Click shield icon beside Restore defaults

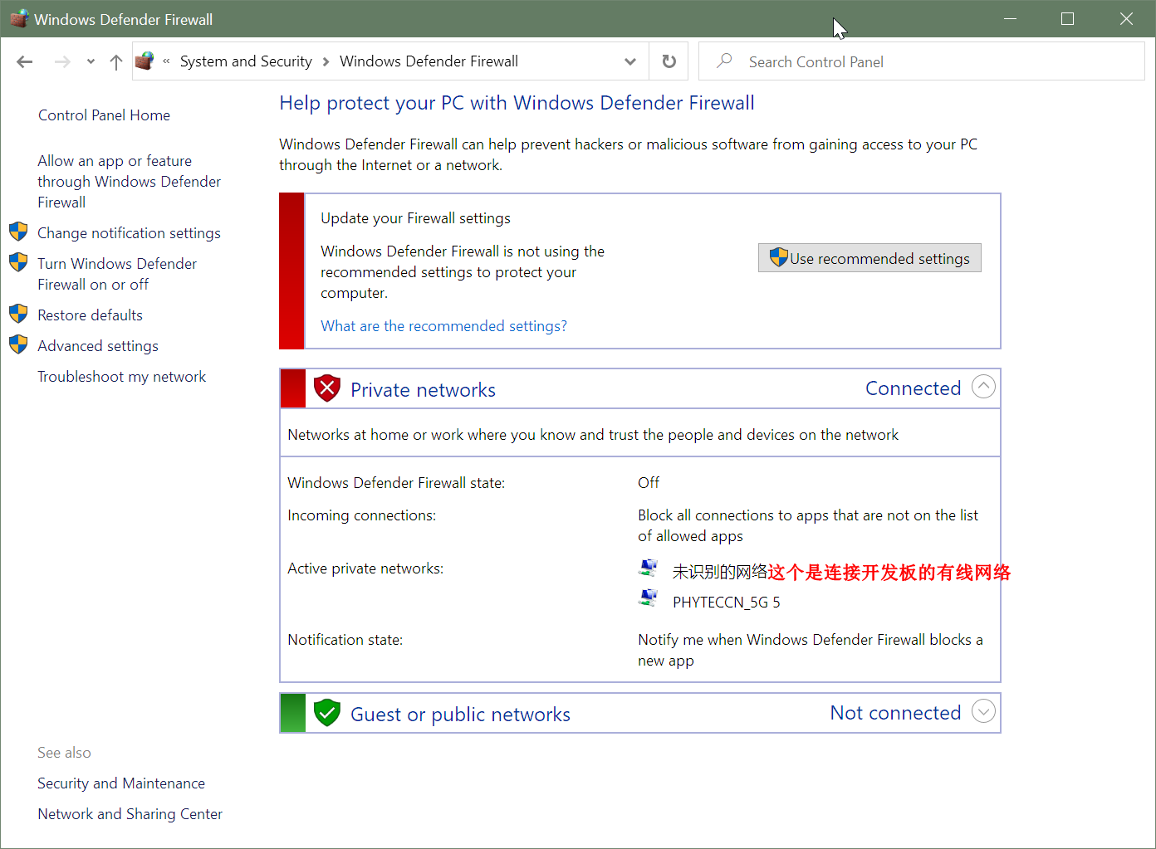(18, 314)
